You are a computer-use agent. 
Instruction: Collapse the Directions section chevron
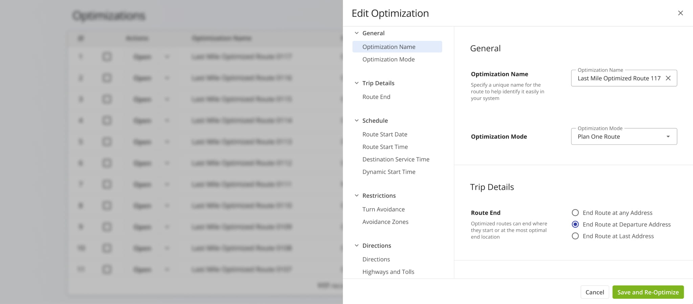coord(356,246)
